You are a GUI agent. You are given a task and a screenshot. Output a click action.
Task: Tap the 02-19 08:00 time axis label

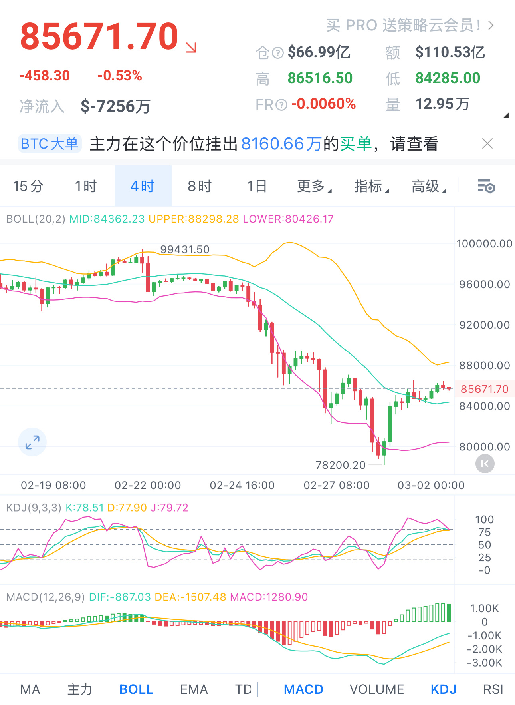[53, 485]
